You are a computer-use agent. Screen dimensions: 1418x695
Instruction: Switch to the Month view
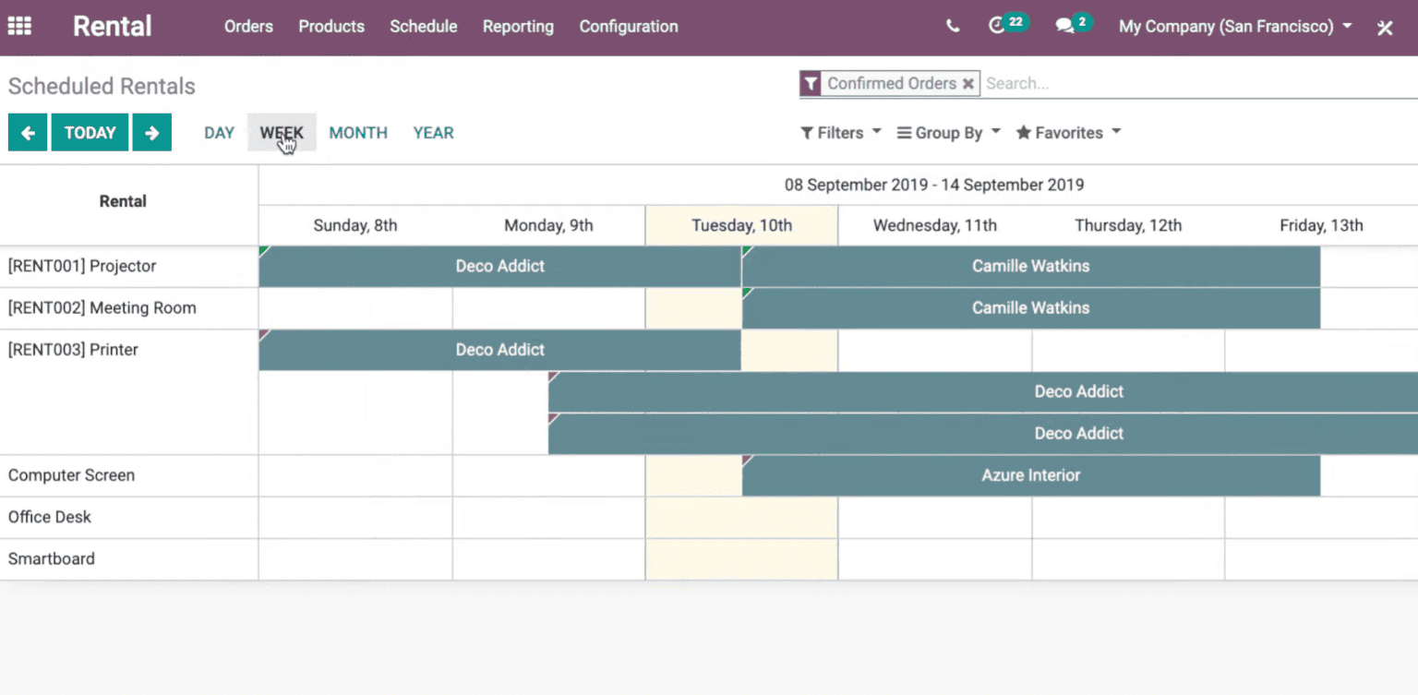pyautogui.click(x=358, y=133)
